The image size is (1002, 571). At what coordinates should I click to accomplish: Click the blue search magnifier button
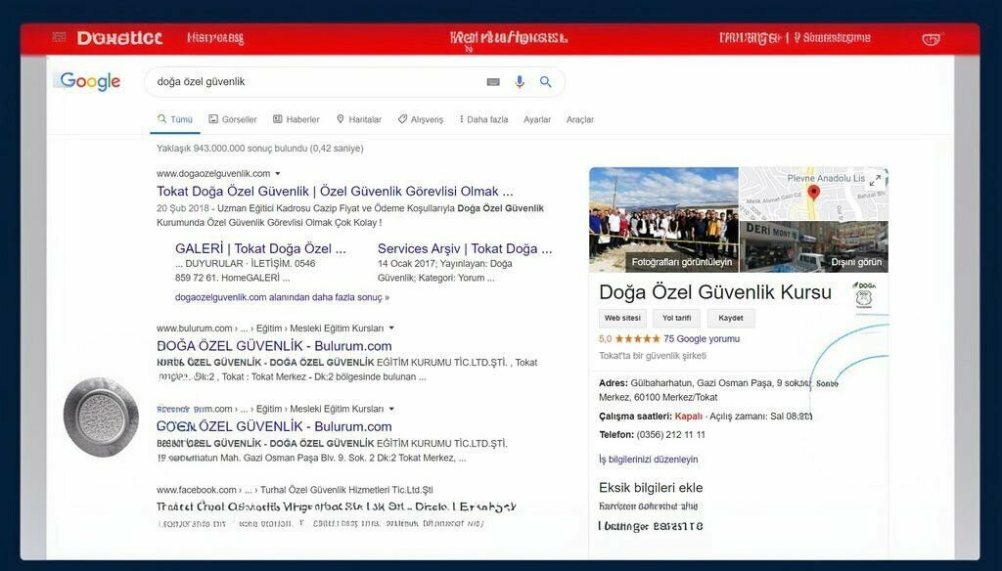546,82
